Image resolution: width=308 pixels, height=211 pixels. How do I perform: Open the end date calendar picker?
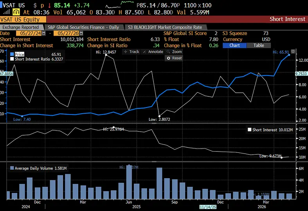click(81, 33)
